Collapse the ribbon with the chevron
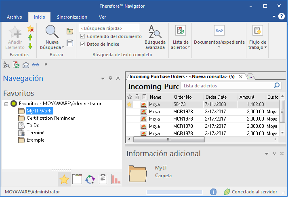This screenshot has height=197, width=288. (274, 17)
